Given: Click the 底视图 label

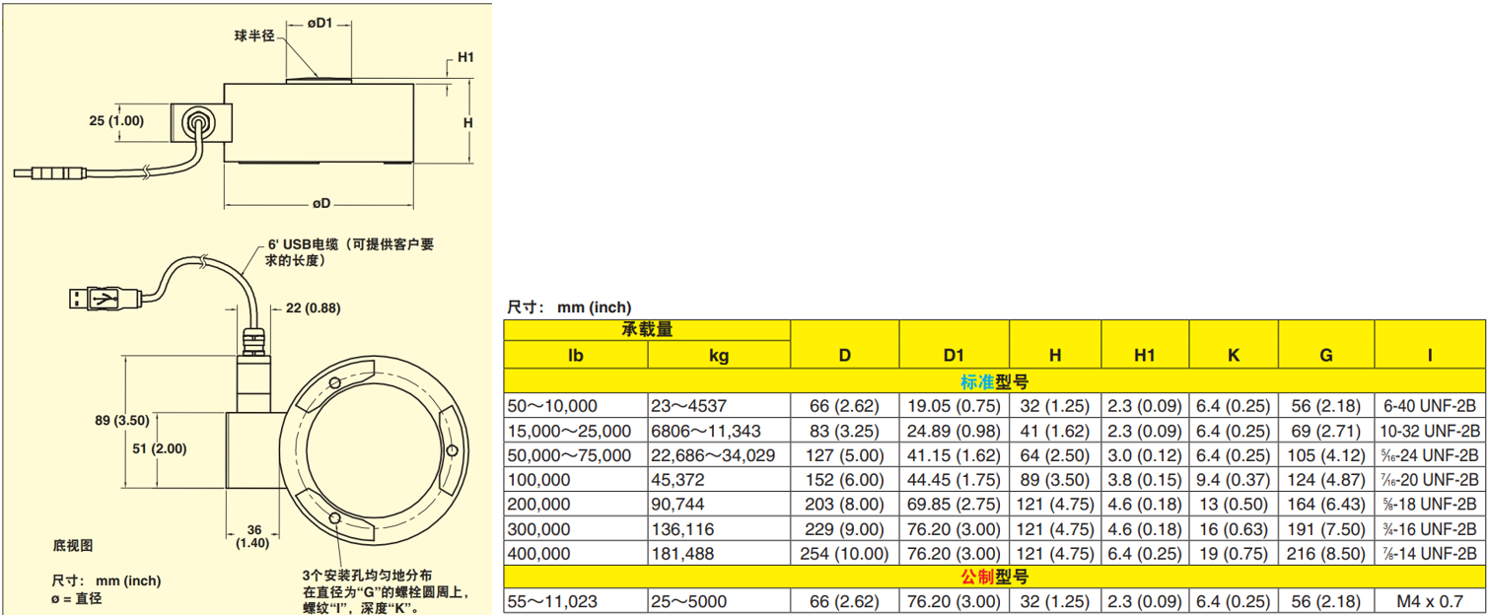Looking at the screenshot, I should tap(73, 546).
